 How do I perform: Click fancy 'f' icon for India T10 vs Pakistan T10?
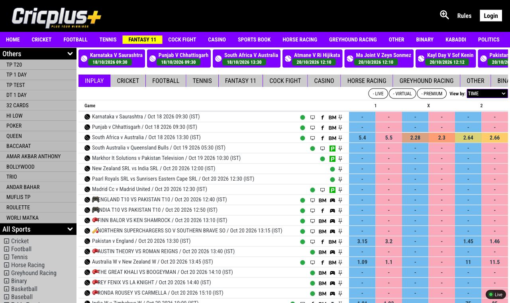click(322, 211)
